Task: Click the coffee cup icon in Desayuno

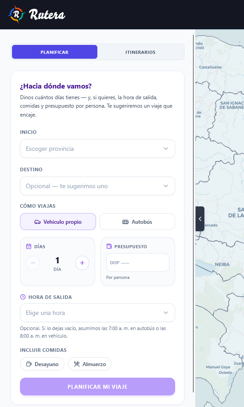Action: [x=29, y=364]
